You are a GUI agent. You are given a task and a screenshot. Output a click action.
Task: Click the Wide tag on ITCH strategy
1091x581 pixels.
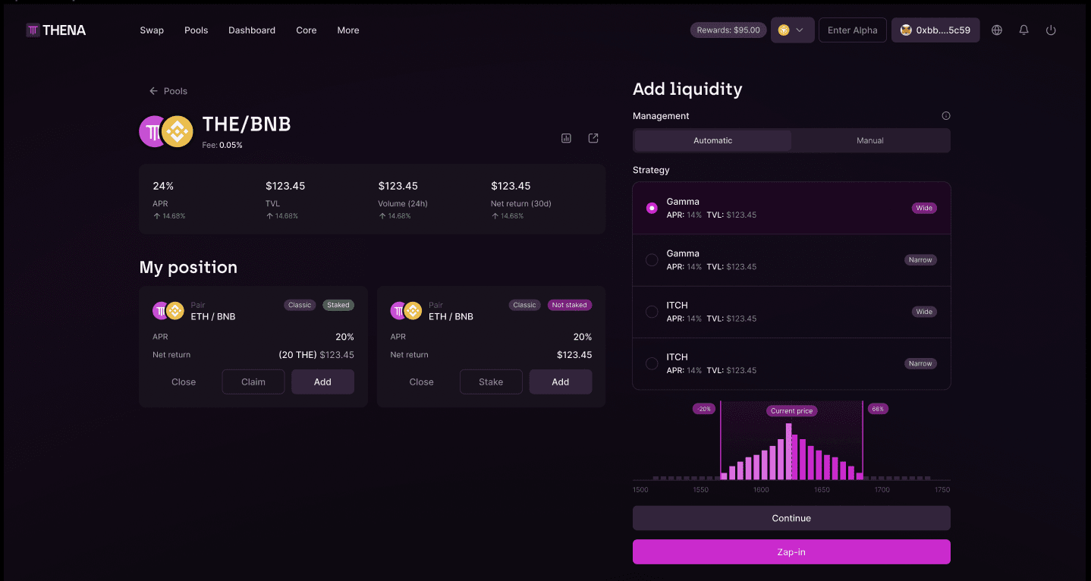924,312
